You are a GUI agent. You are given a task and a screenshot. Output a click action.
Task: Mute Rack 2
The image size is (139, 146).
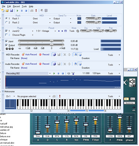pos(79,23)
